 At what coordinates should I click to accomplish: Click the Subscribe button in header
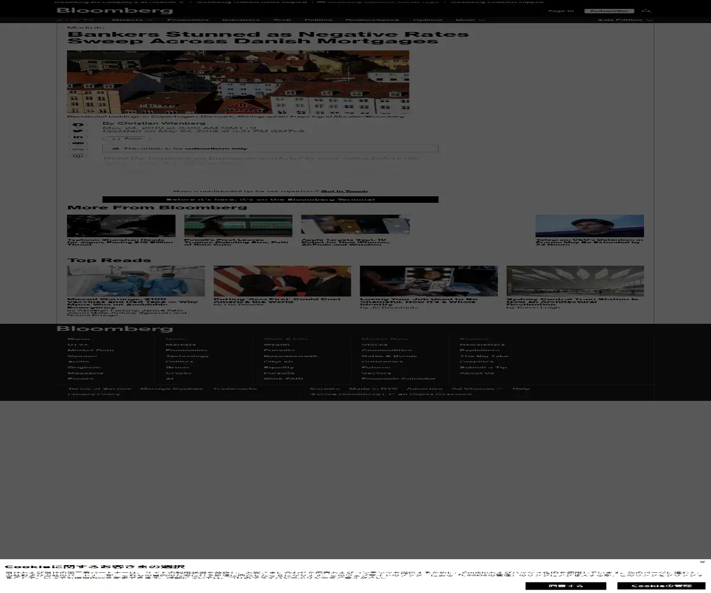[x=609, y=11]
